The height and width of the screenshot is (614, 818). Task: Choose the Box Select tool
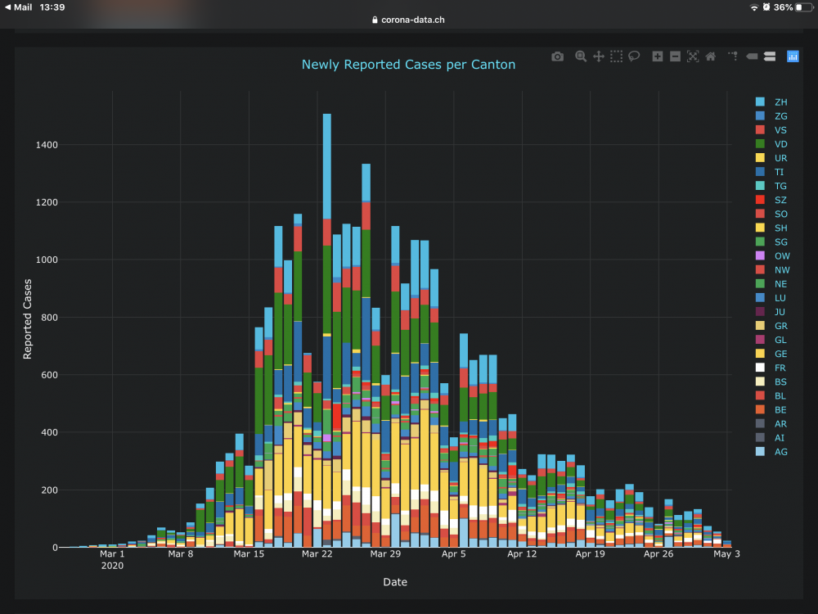coord(616,56)
